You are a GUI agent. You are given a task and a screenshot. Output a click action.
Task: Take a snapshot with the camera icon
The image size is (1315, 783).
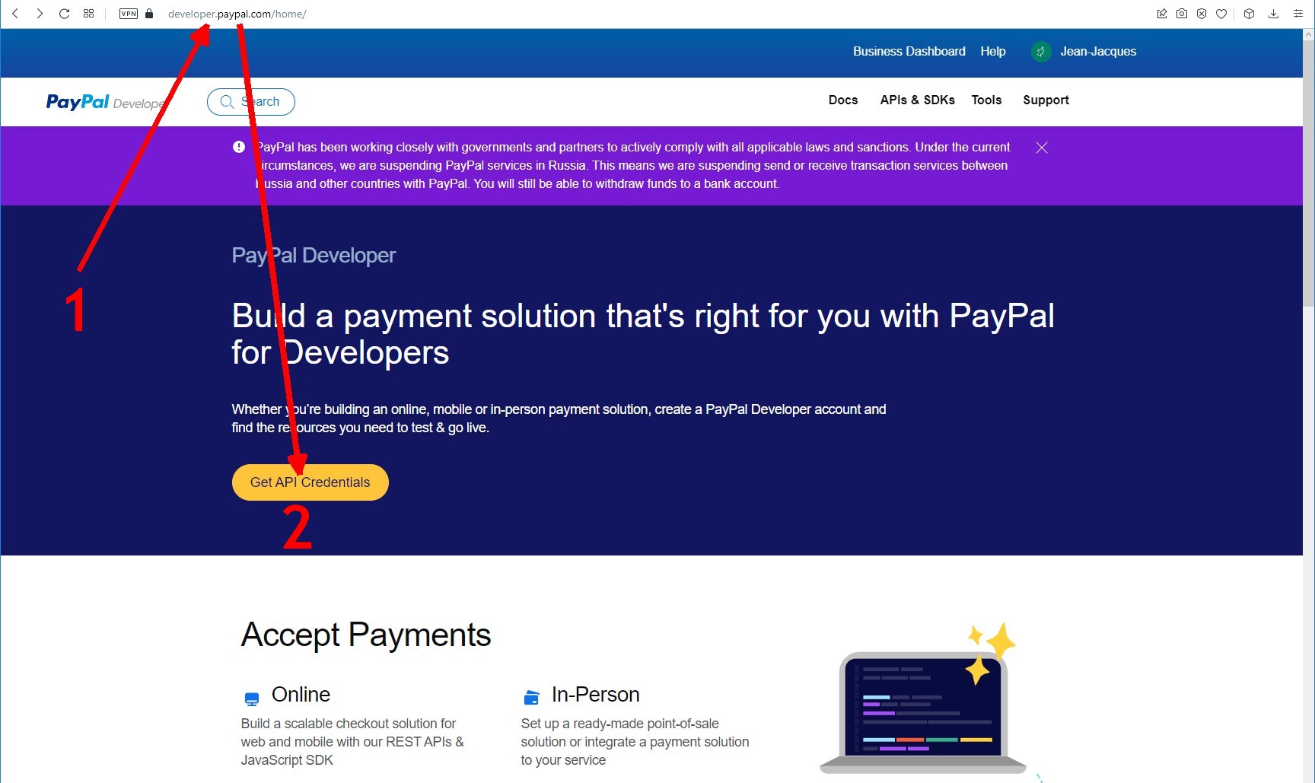(1182, 14)
